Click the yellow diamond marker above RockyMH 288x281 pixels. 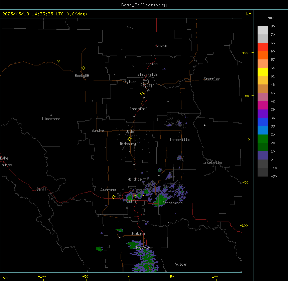83,68
